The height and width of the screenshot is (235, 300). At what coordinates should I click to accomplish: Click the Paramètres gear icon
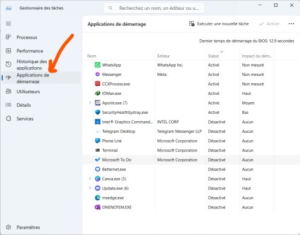click(x=8, y=227)
